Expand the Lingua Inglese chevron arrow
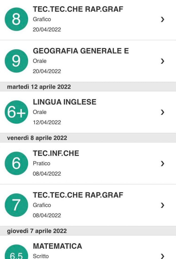Viewport: 176px width, 259px height. pyautogui.click(x=162, y=112)
